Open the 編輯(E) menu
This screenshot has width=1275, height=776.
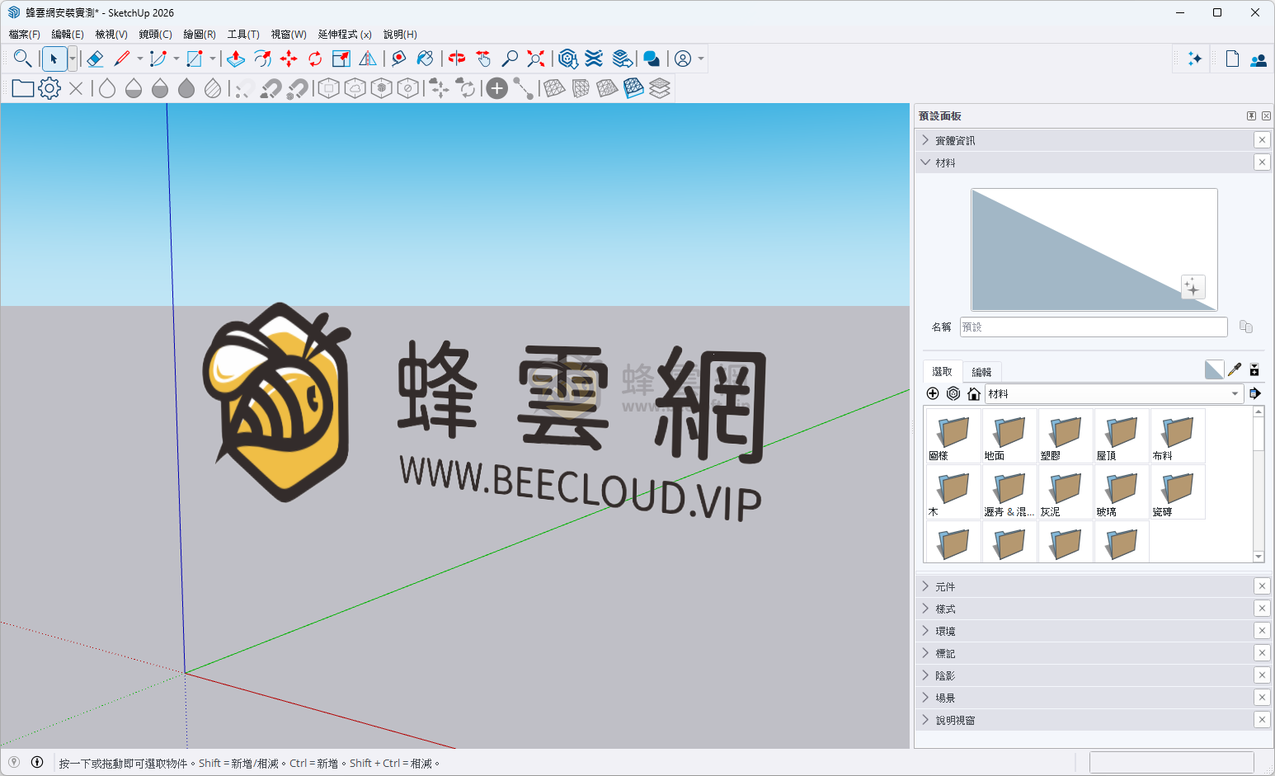click(x=68, y=34)
